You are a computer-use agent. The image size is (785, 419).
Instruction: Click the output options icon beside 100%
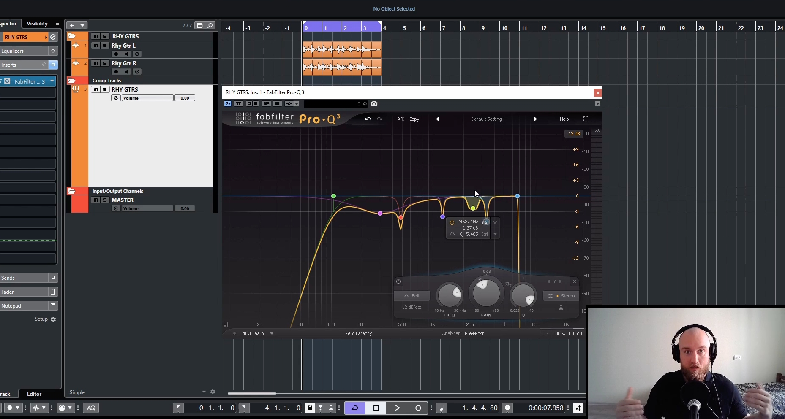pos(546,333)
